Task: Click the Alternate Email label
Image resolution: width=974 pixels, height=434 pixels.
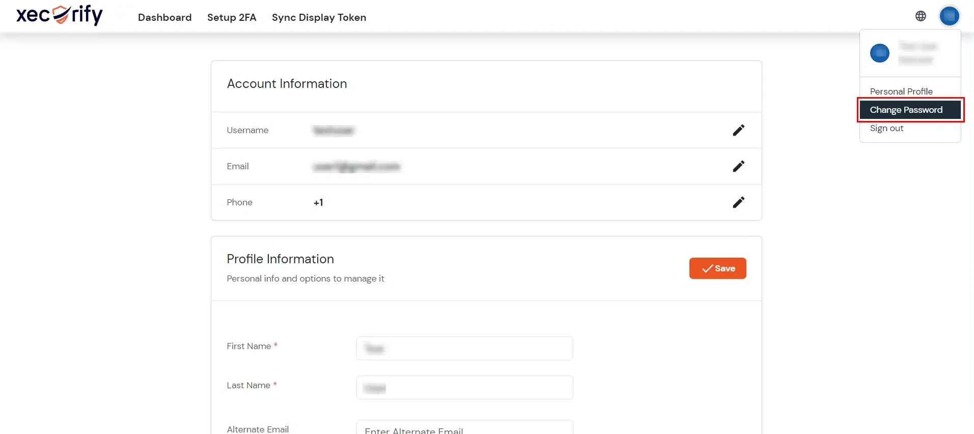Action: point(258,429)
